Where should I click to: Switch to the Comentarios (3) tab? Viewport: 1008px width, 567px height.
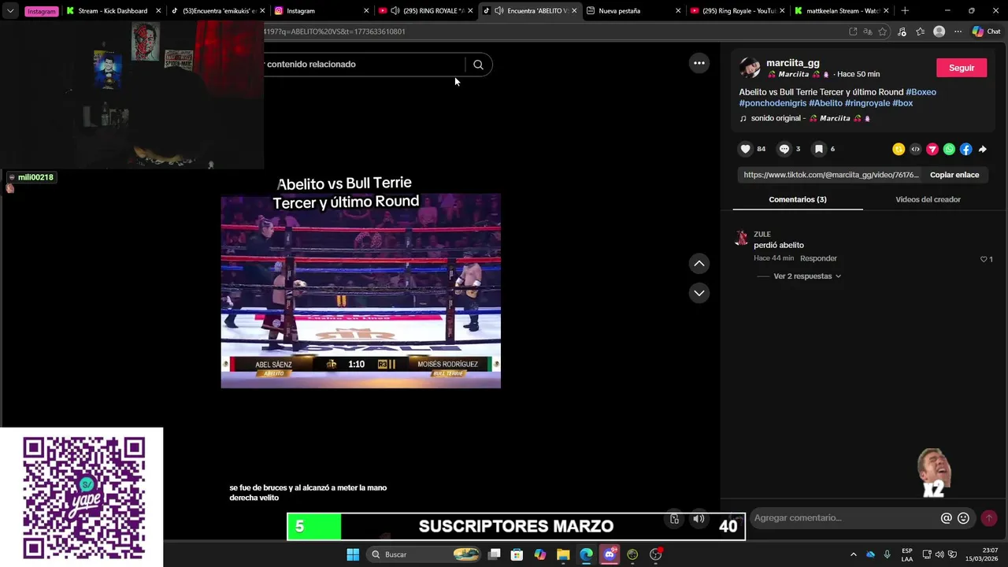[x=798, y=199]
